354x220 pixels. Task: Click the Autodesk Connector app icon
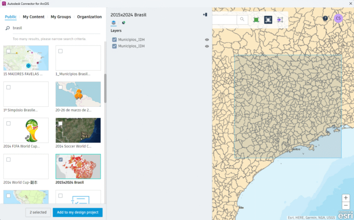coord(3,3)
